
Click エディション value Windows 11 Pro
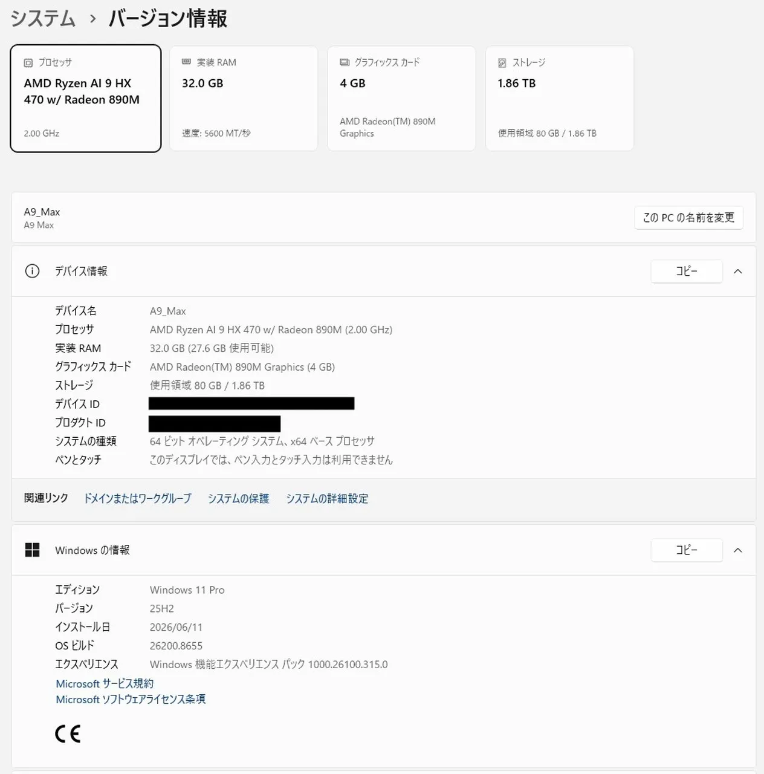pyautogui.click(x=187, y=590)
